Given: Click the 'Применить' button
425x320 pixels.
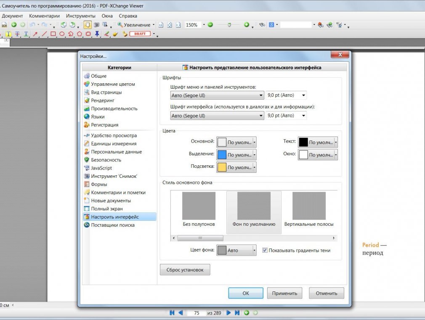Looking at the screenshot, I should click(284, 293).
